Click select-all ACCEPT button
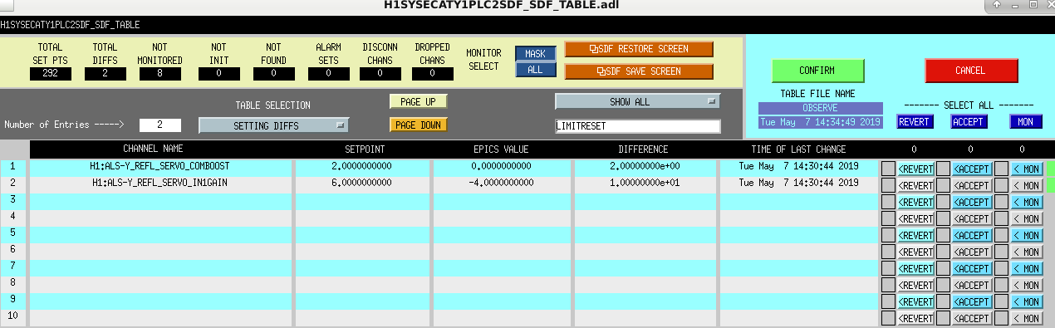Image resolution: width=1055 pixels, height=328 pixels. point(968,122)
